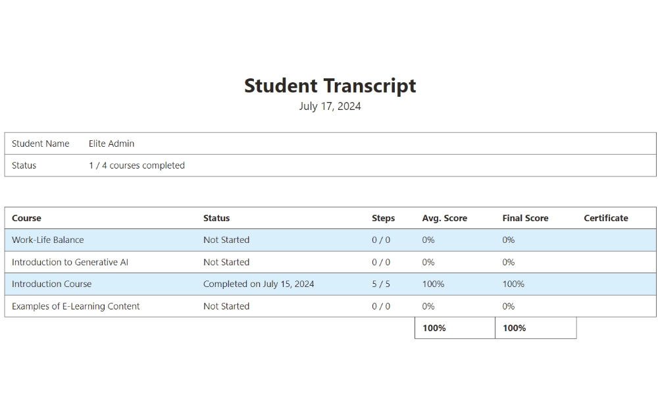
Task: Click the July 17, 2024 date
Action: (x=330, y=106)
